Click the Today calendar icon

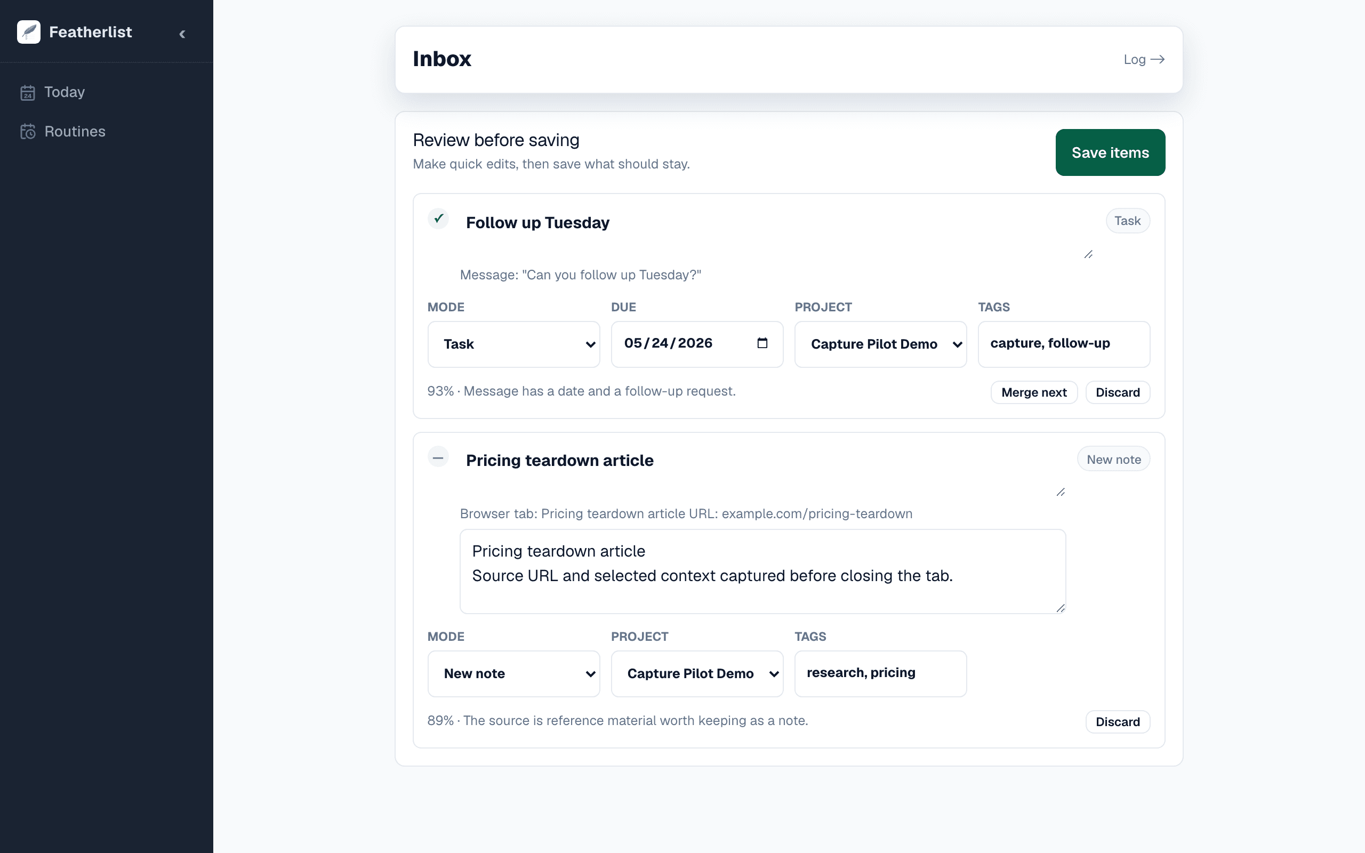[x=28, y=93]
